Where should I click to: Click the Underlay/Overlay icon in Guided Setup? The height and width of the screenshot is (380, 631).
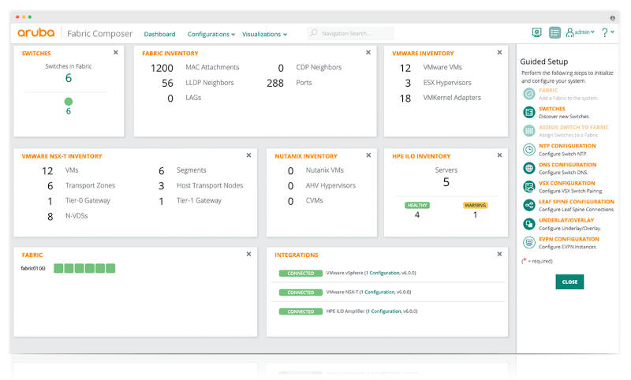(x=528, y=224)
